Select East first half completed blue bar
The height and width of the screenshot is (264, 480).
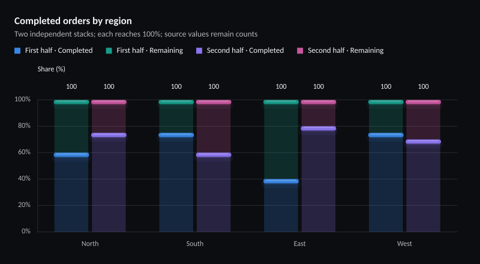click(x=281, y=206)
